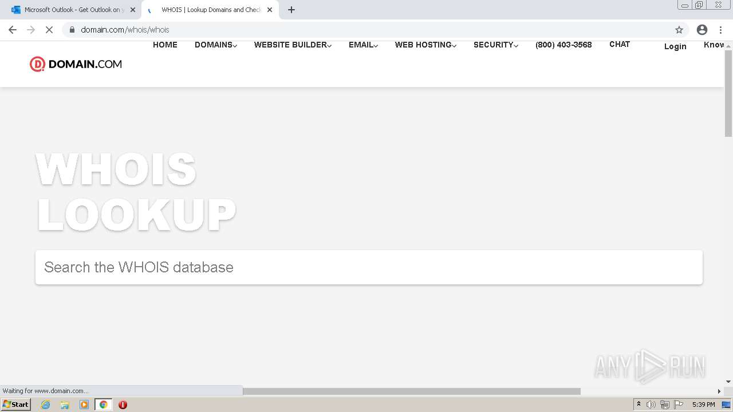Focus the Search the WHOIS database field
This screenshot has height=412, width=733.
click(369, 267)
